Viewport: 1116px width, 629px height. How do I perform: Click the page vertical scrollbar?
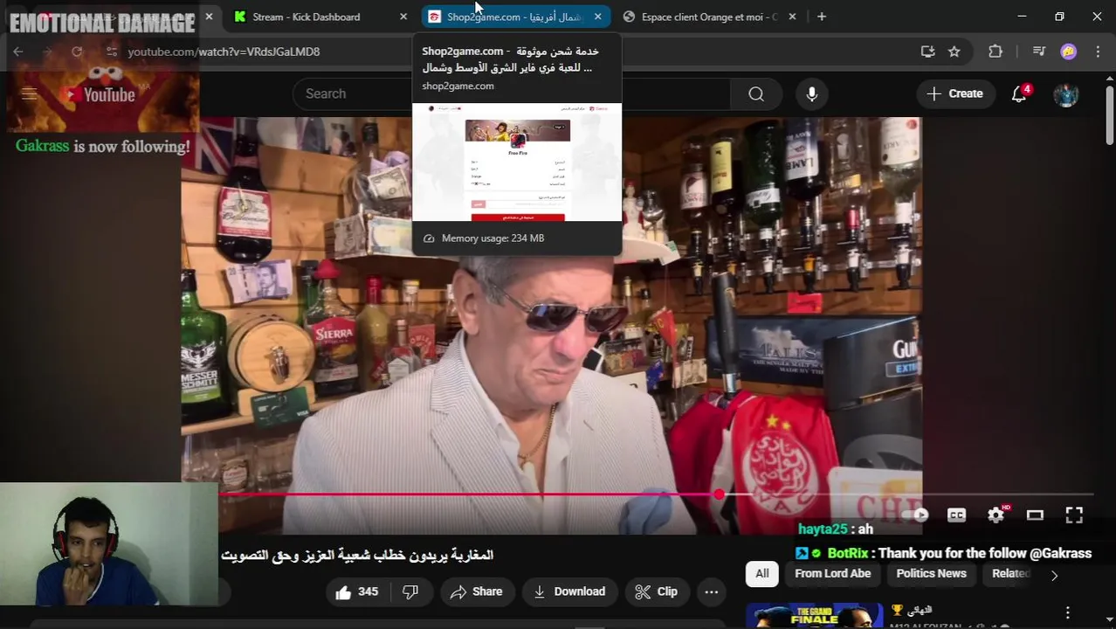click(x=1110, y=114)
